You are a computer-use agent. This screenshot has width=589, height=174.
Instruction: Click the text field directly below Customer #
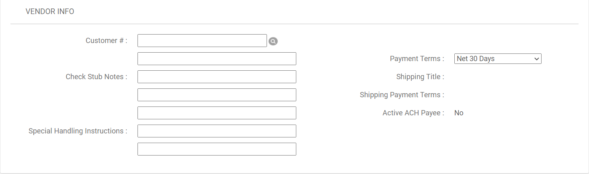[x=217, y=59]
